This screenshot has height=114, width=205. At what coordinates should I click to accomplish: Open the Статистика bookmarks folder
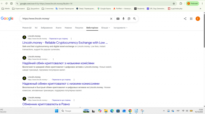(x=48, y=9)
